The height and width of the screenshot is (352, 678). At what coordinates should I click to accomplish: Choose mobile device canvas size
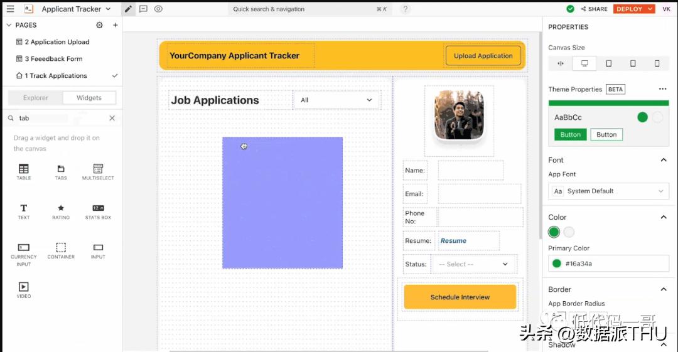(x=657, y=63)
